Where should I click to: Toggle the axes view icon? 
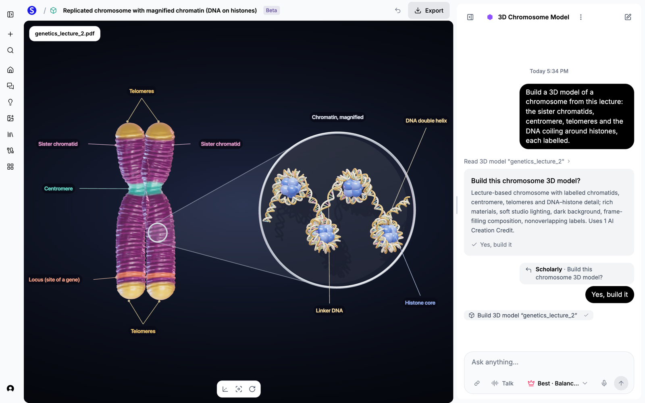click(x=225, y=389)
